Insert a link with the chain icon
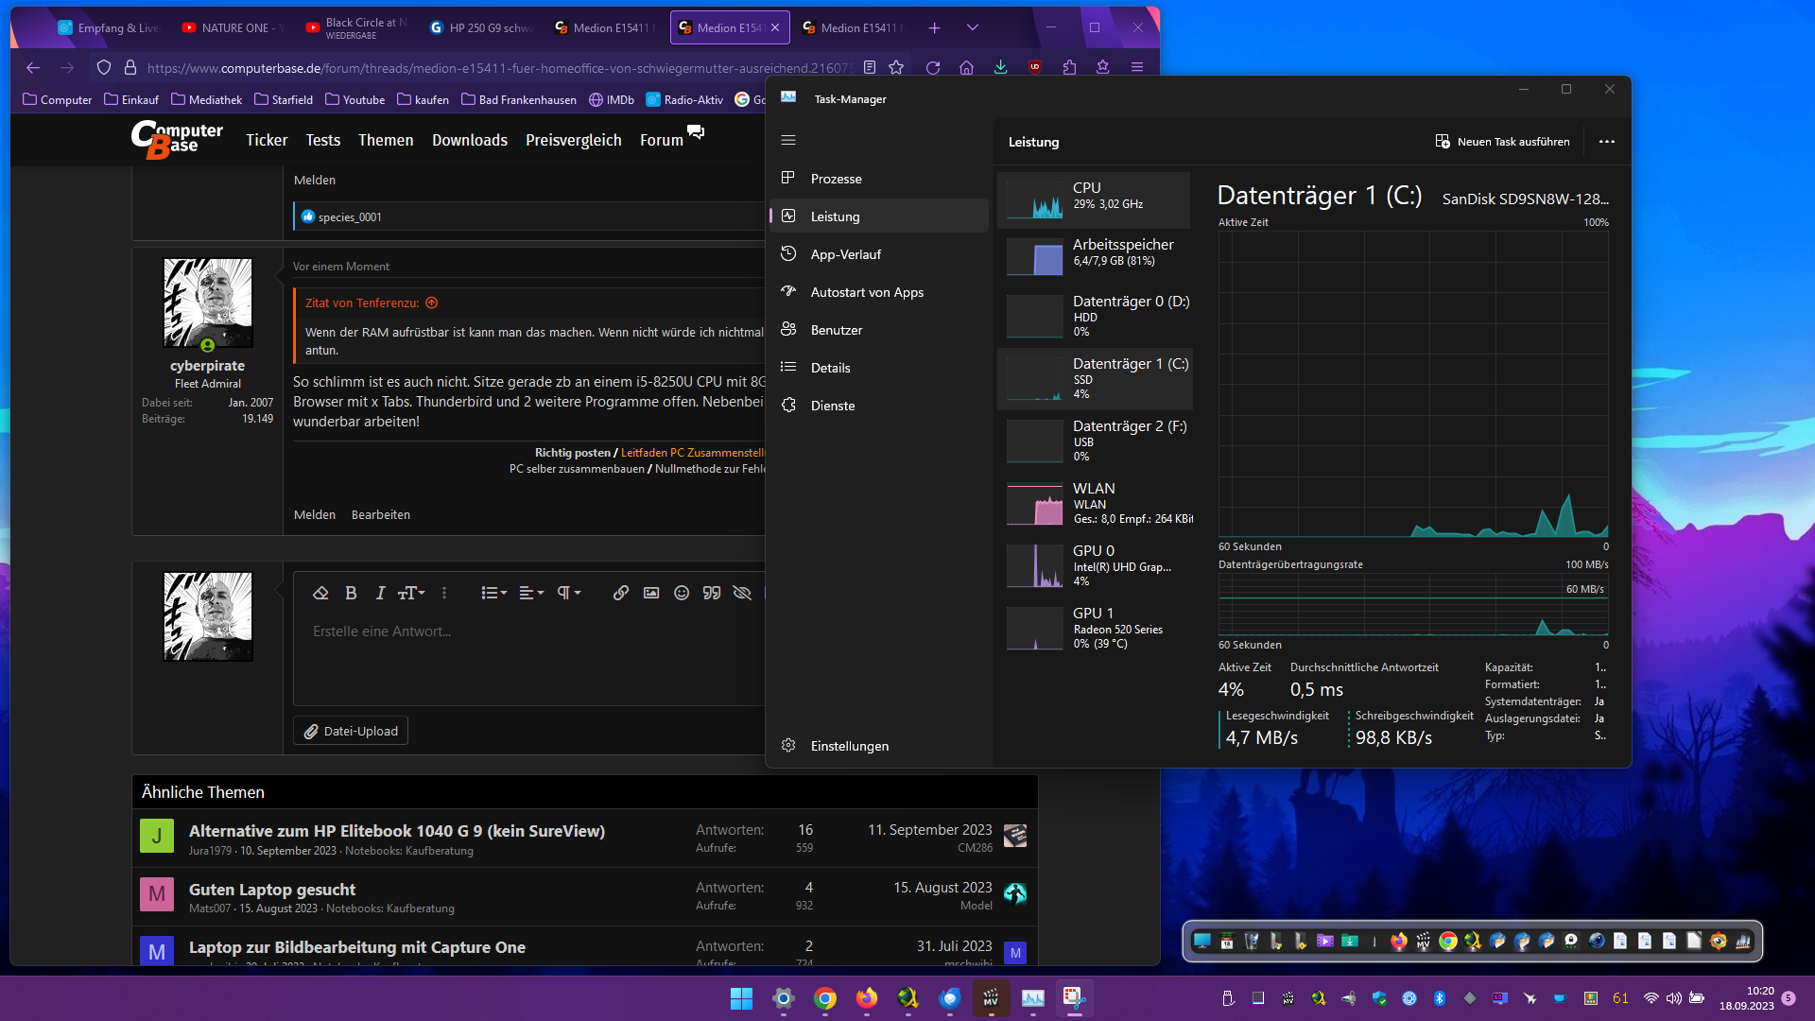 pos(620,593)
